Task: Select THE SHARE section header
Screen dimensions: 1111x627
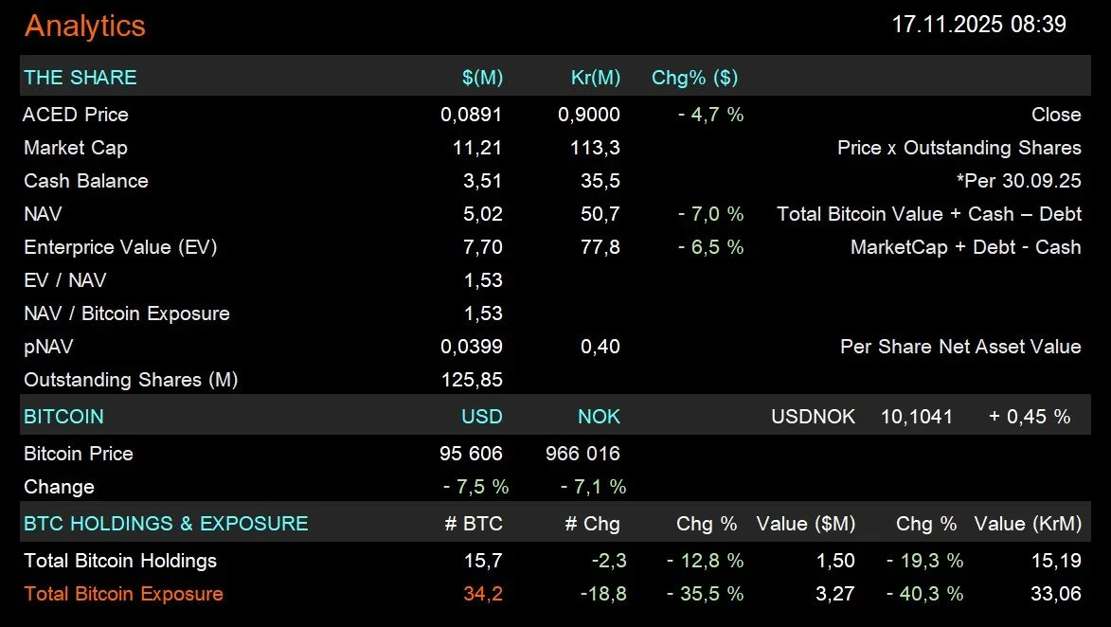Action: click(x=81, y=78)
